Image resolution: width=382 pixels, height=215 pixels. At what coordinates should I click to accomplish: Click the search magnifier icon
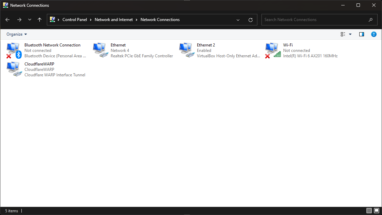click(x=370, y=20)
